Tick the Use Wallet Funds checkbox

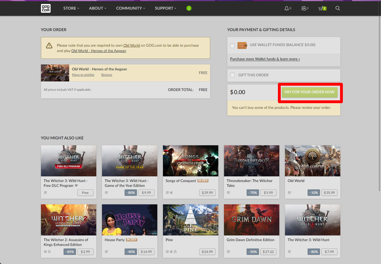[232, 46]
